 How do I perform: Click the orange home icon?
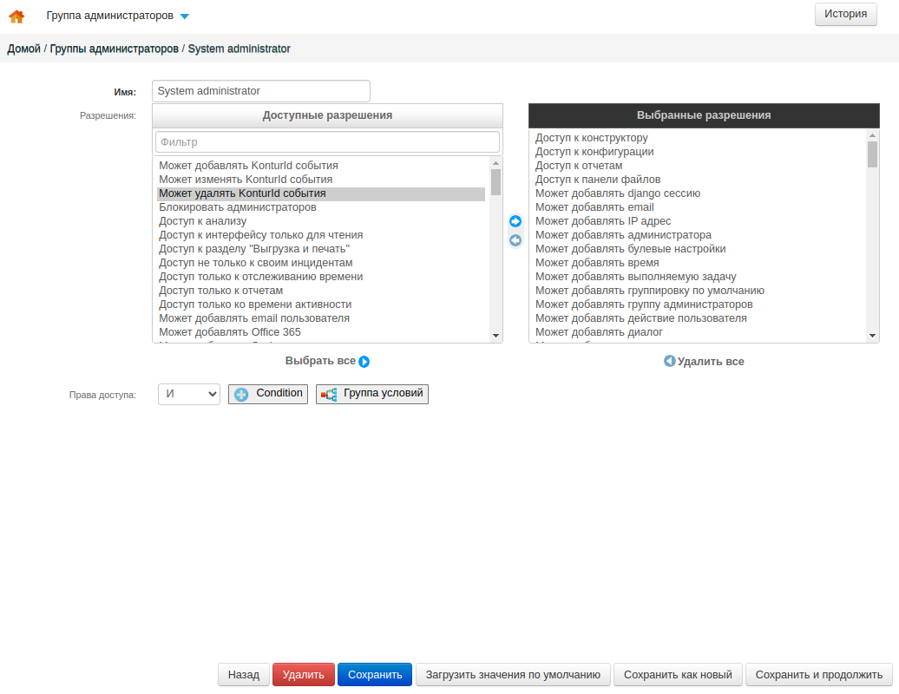16,16
